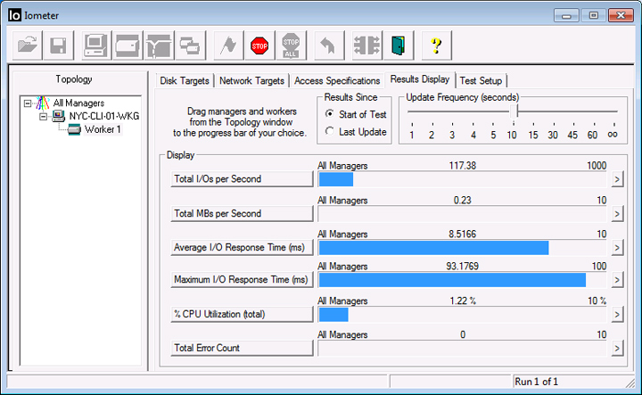Click the Average I/O Response Time (ms) button
Image resolution: width=642 pixels, height=395 pixels.
[x=242, y=247]
